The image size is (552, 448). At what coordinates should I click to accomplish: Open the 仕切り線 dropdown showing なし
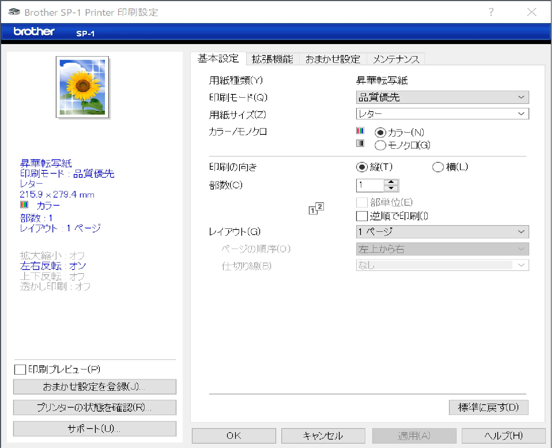click(442, 265)
